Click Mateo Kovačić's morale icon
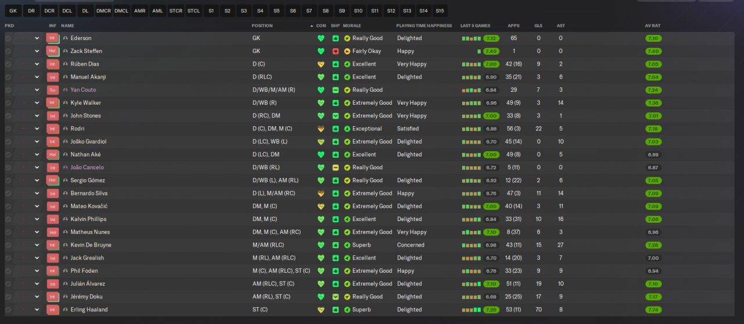The image size is (744, 324). [347, 206]
